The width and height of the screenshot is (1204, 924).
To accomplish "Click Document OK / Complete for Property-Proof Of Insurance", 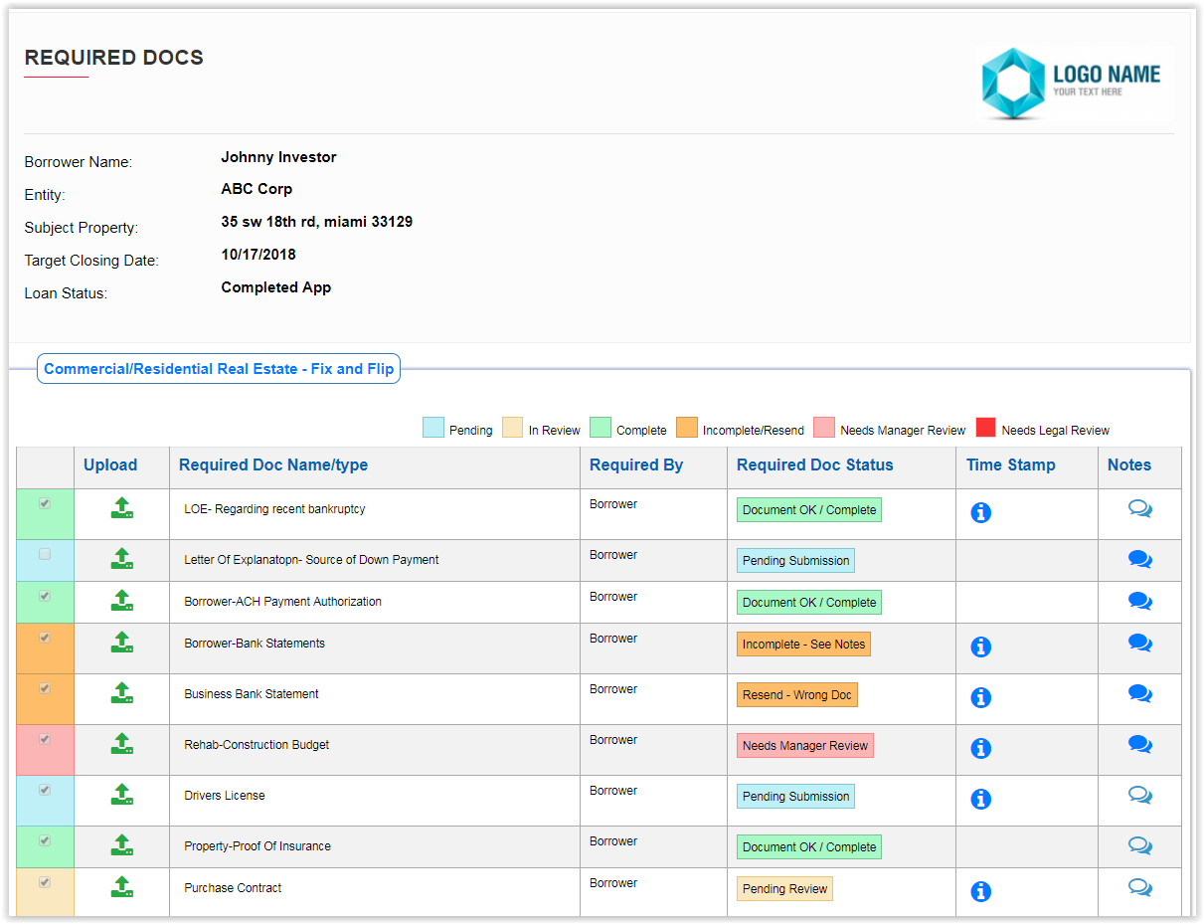I will coord(809,847).
